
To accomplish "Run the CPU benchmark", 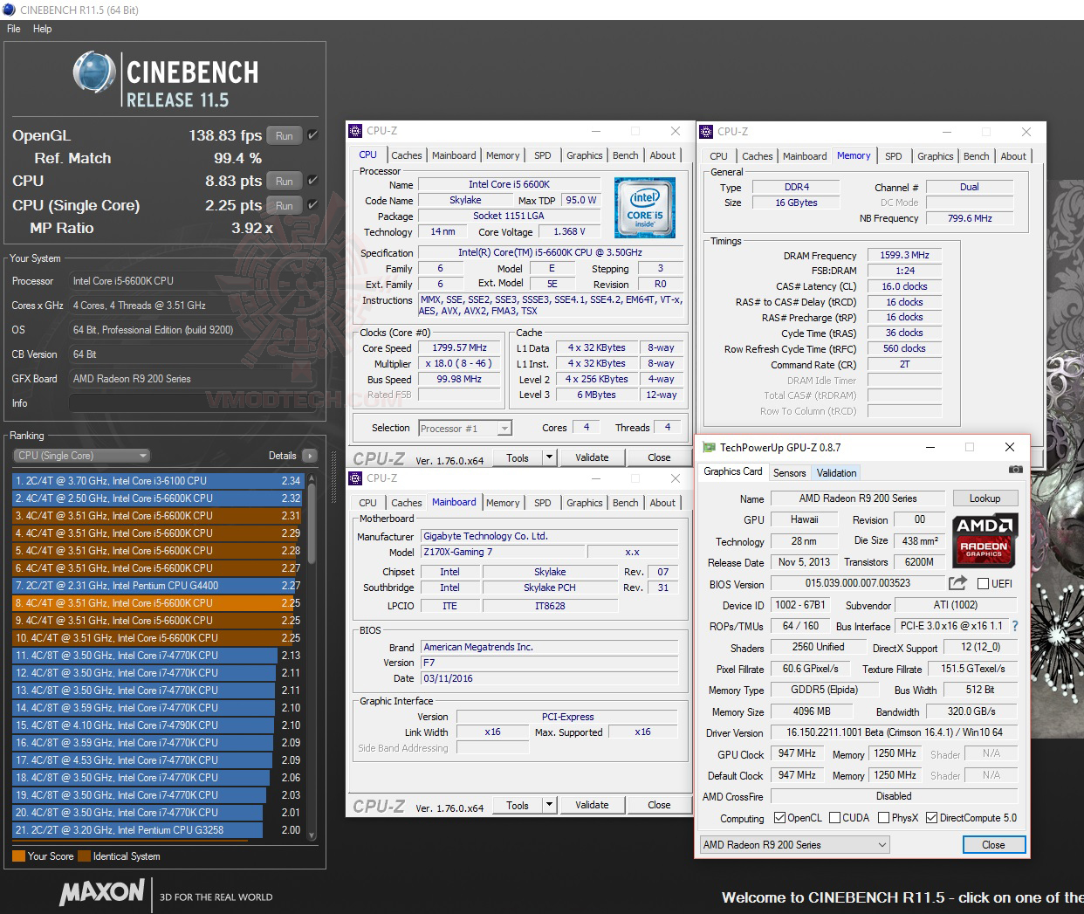I will [285, 181].
